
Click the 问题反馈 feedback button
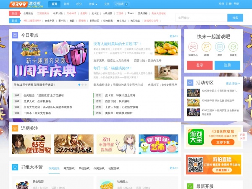(x=242, y=136)
